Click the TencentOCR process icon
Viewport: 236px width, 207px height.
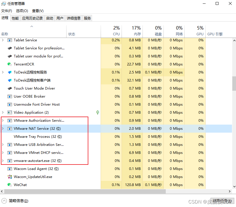tap(10, 64)
